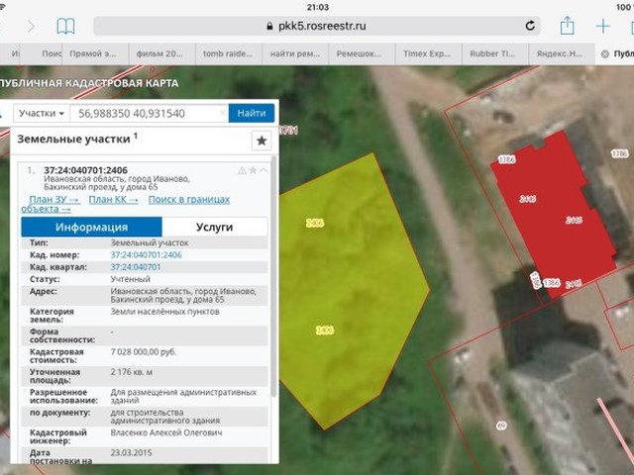Click the warning triangle icon on parcel row
Screen dimensions: 634x475
click(242, 170)
